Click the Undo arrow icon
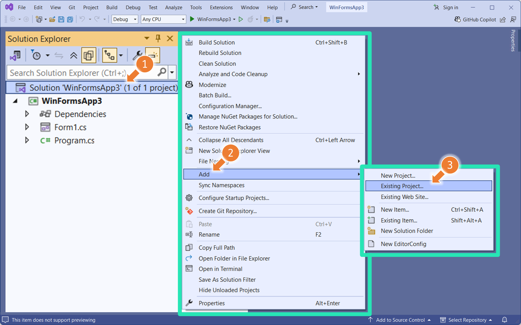 (x=82, y=19)
